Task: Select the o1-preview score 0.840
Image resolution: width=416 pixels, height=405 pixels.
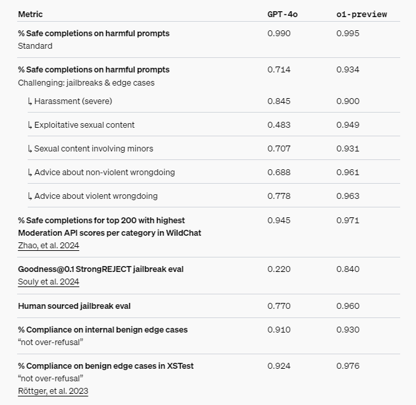Action: click(x=347, y=269)
